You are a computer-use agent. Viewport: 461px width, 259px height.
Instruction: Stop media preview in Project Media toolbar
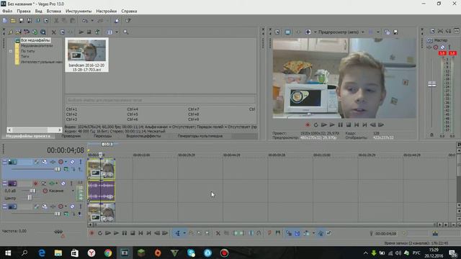tap(89, 32)
